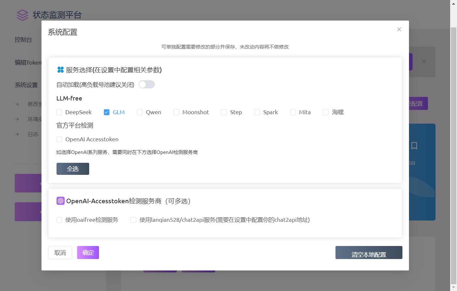Expand the 日志 item via its arrow
Image resolution: width=457 pixels, height=291 pixels.
click(x=17, y=134)
